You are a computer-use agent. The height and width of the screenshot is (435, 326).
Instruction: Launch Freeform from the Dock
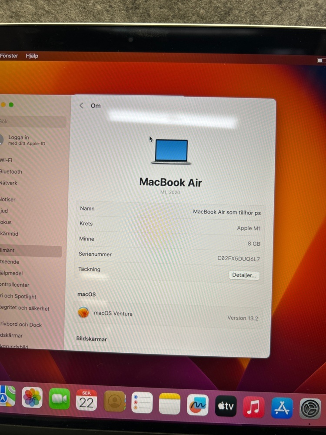tap(198, 405)
